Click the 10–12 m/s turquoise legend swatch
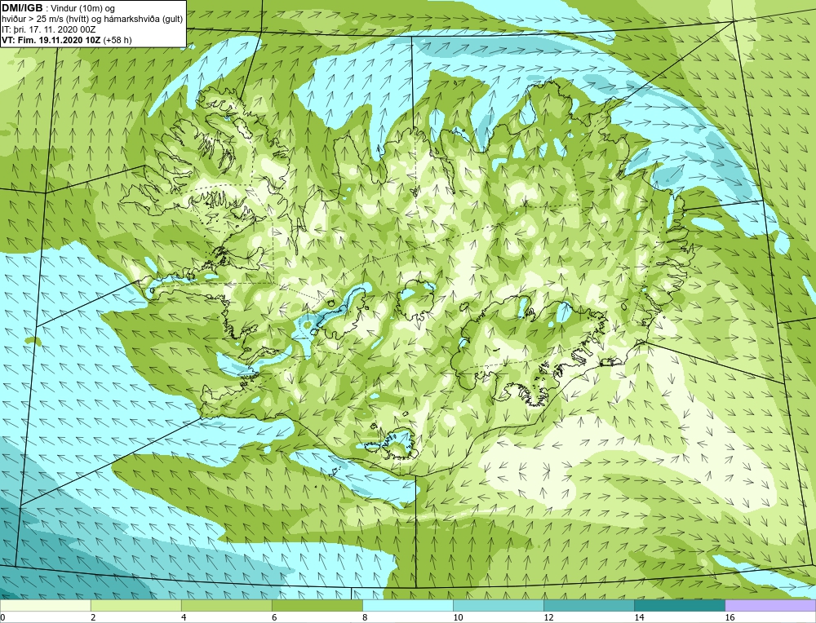Image resolution: width=816 pixels, height=623 pixels. click(x=499, y=605)
